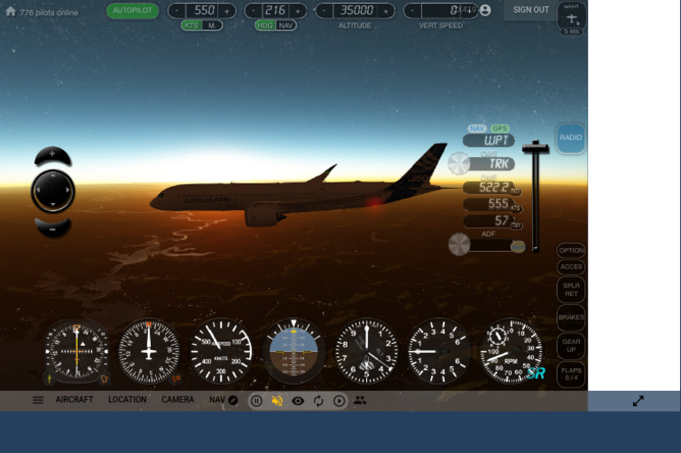681x453 pixels.
Task: Click the orange heading bug knob on HSI
Action: pyautogui.click(x=104, y=379)
